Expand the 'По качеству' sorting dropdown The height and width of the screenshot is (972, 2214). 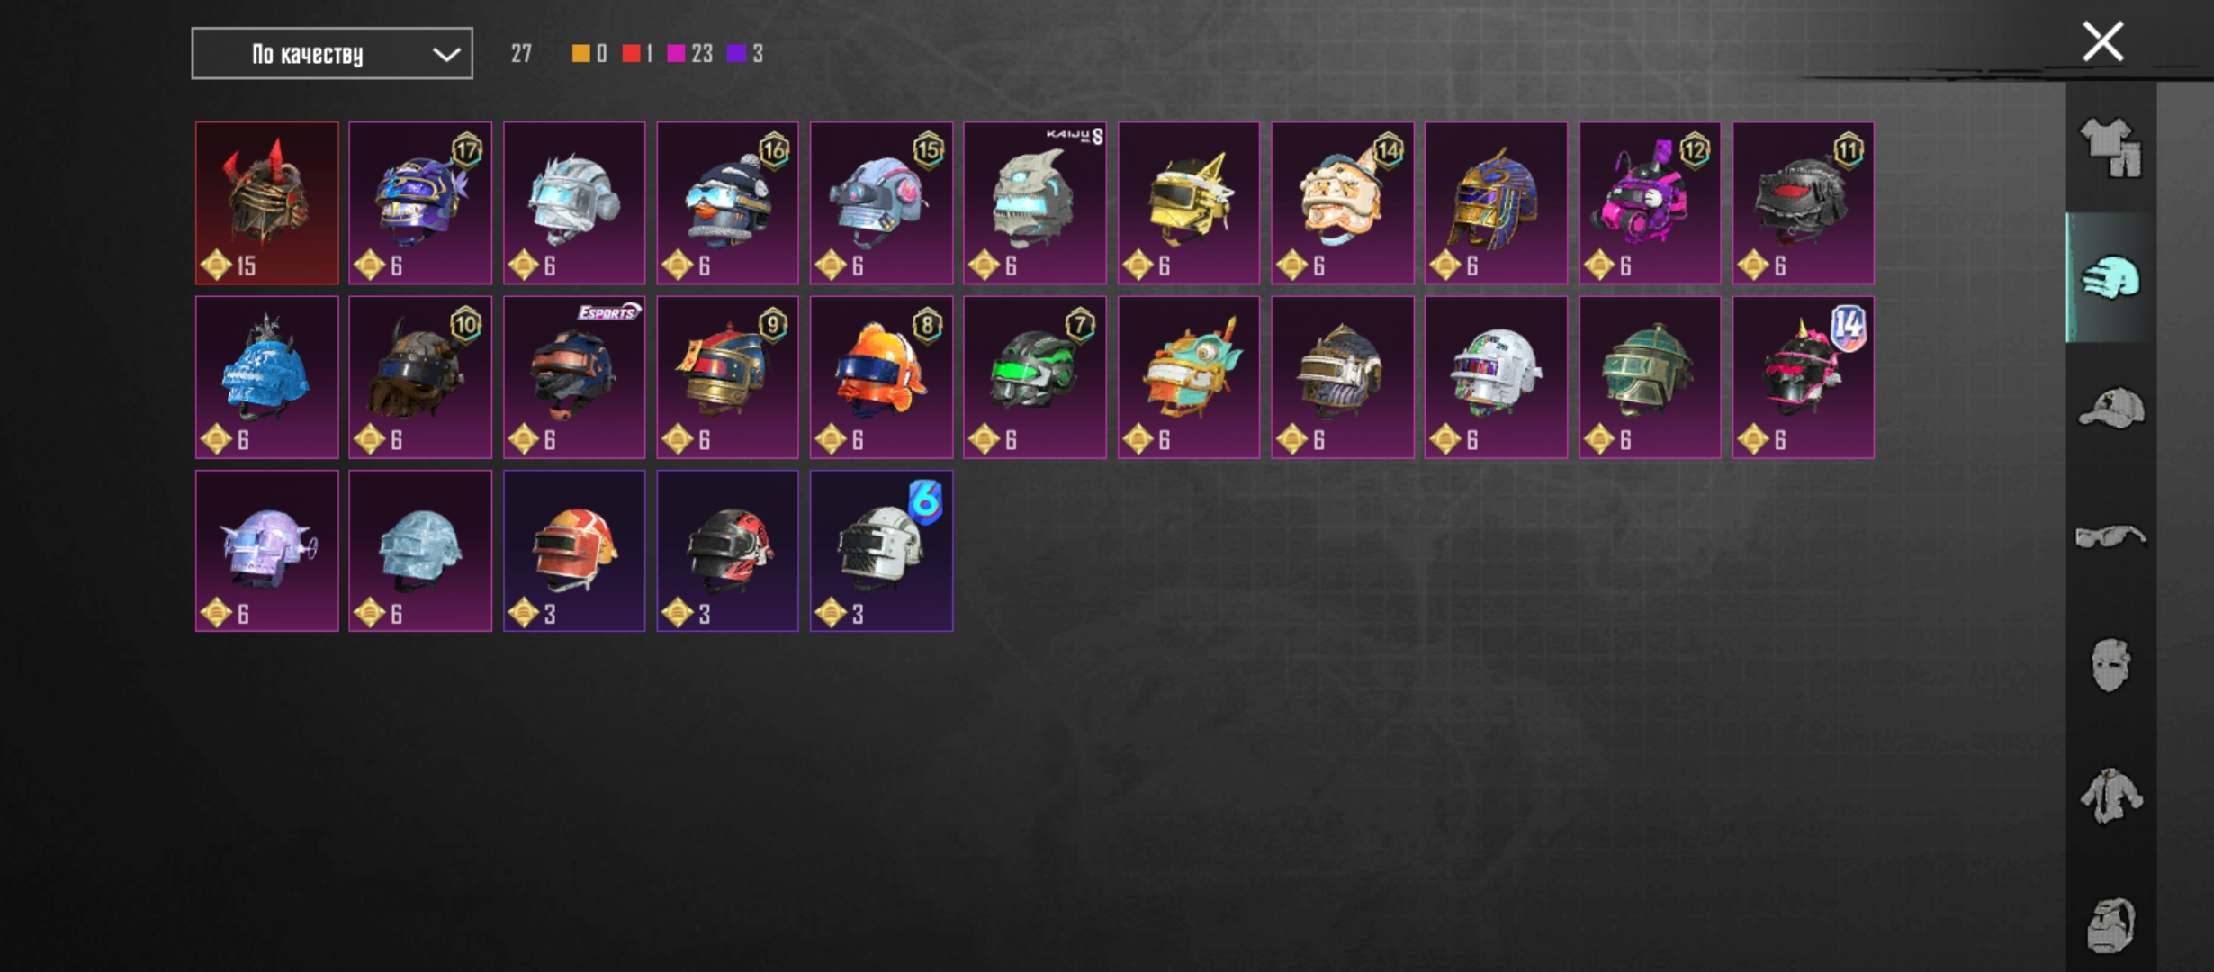pyautogui.click(x=332, y=53)
